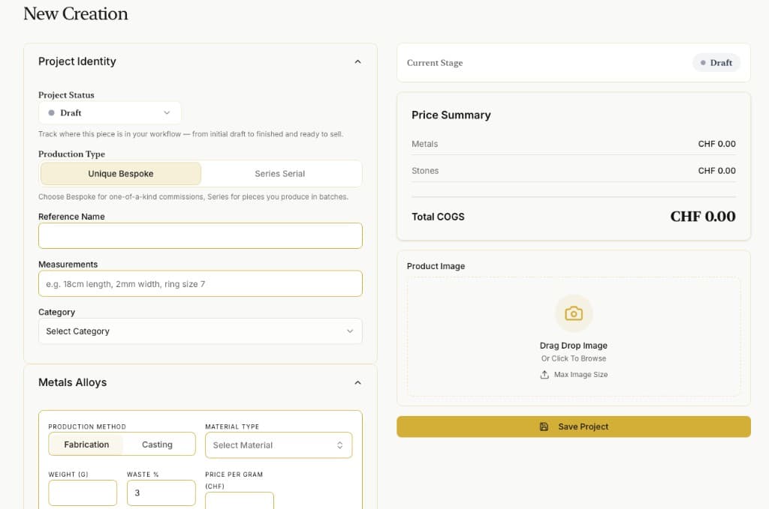Open the Select Material combo box

click(x=279, y=445)
